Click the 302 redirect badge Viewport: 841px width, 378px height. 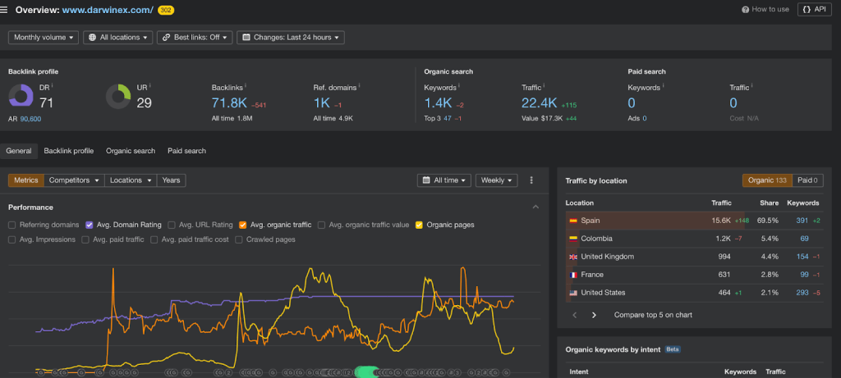166,10
